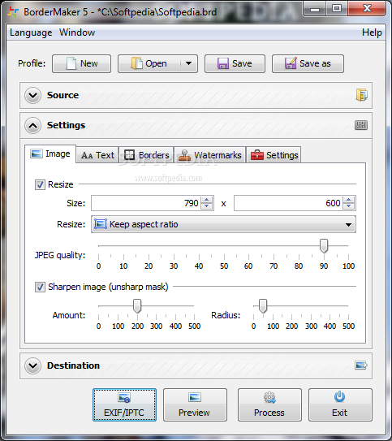Decrease height with the down spinner arrow
This screenshot has width=392, height=441.
point(349,206)
